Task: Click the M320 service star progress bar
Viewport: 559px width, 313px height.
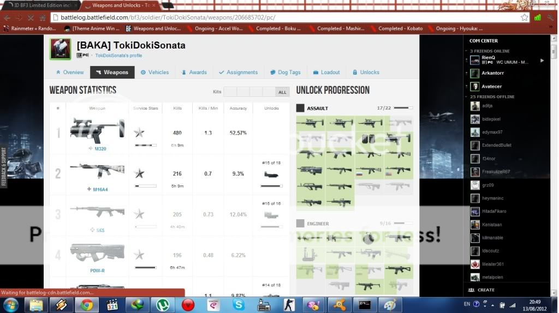Action: point(146,145)
